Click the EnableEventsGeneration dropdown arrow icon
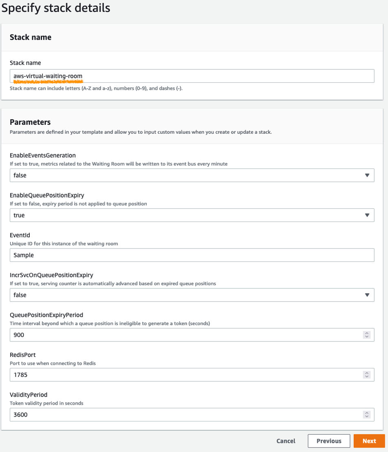This screenshot has height=452, width=388. 367,175
